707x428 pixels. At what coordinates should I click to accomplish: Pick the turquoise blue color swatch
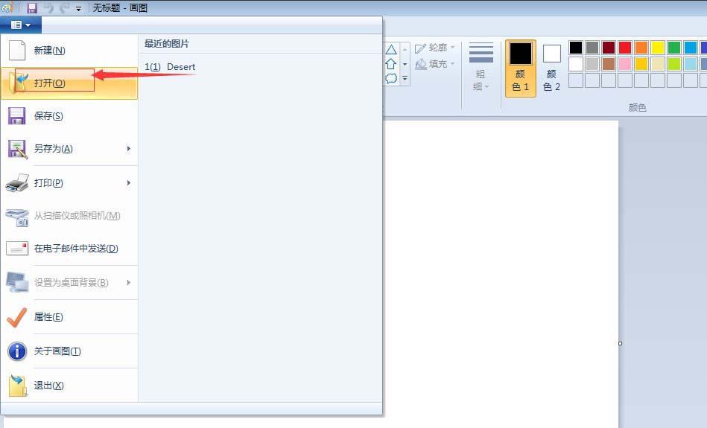tap(691, 48)
